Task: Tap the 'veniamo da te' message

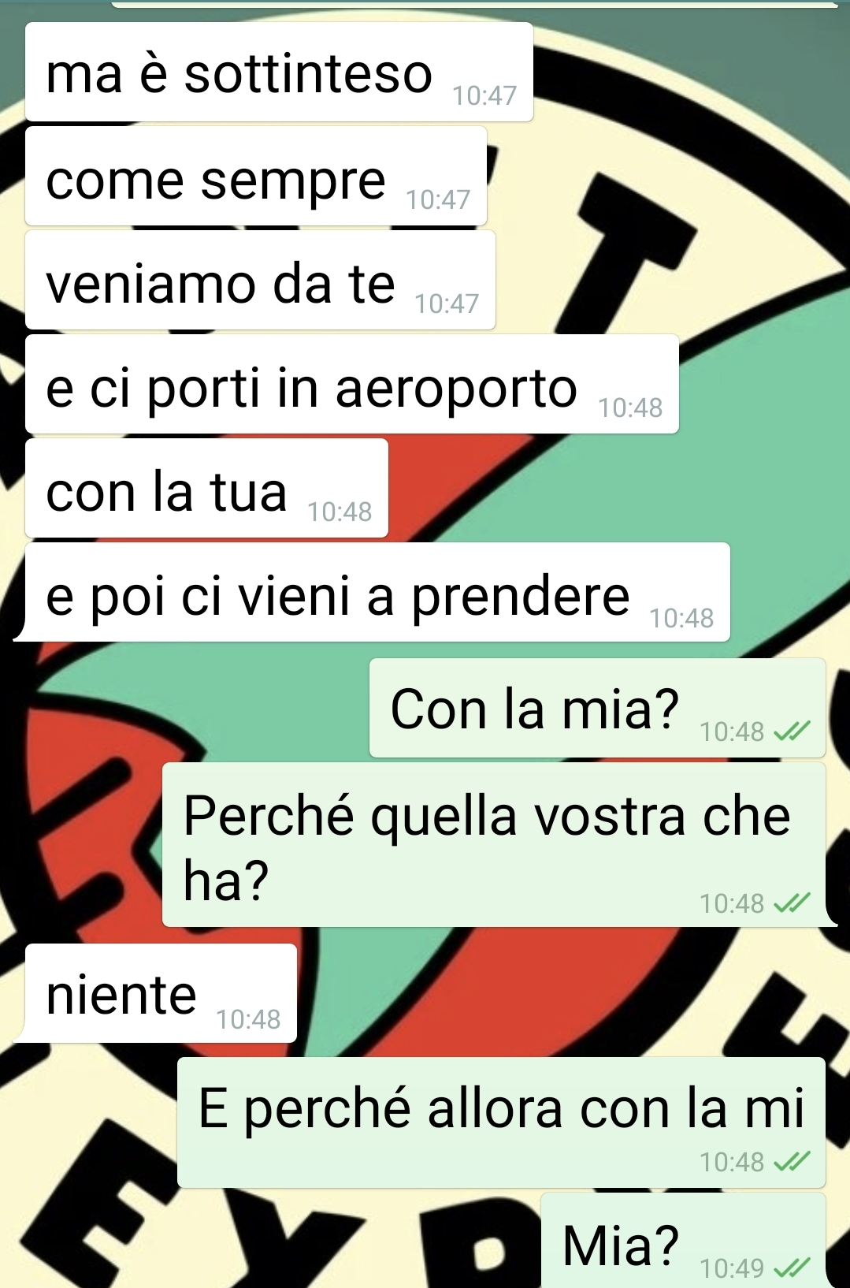Action: (x=260, y=280)
